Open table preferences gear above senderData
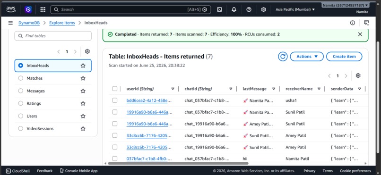Image resolution: width=381 pixels, height=175 pixels. point(358,75)
